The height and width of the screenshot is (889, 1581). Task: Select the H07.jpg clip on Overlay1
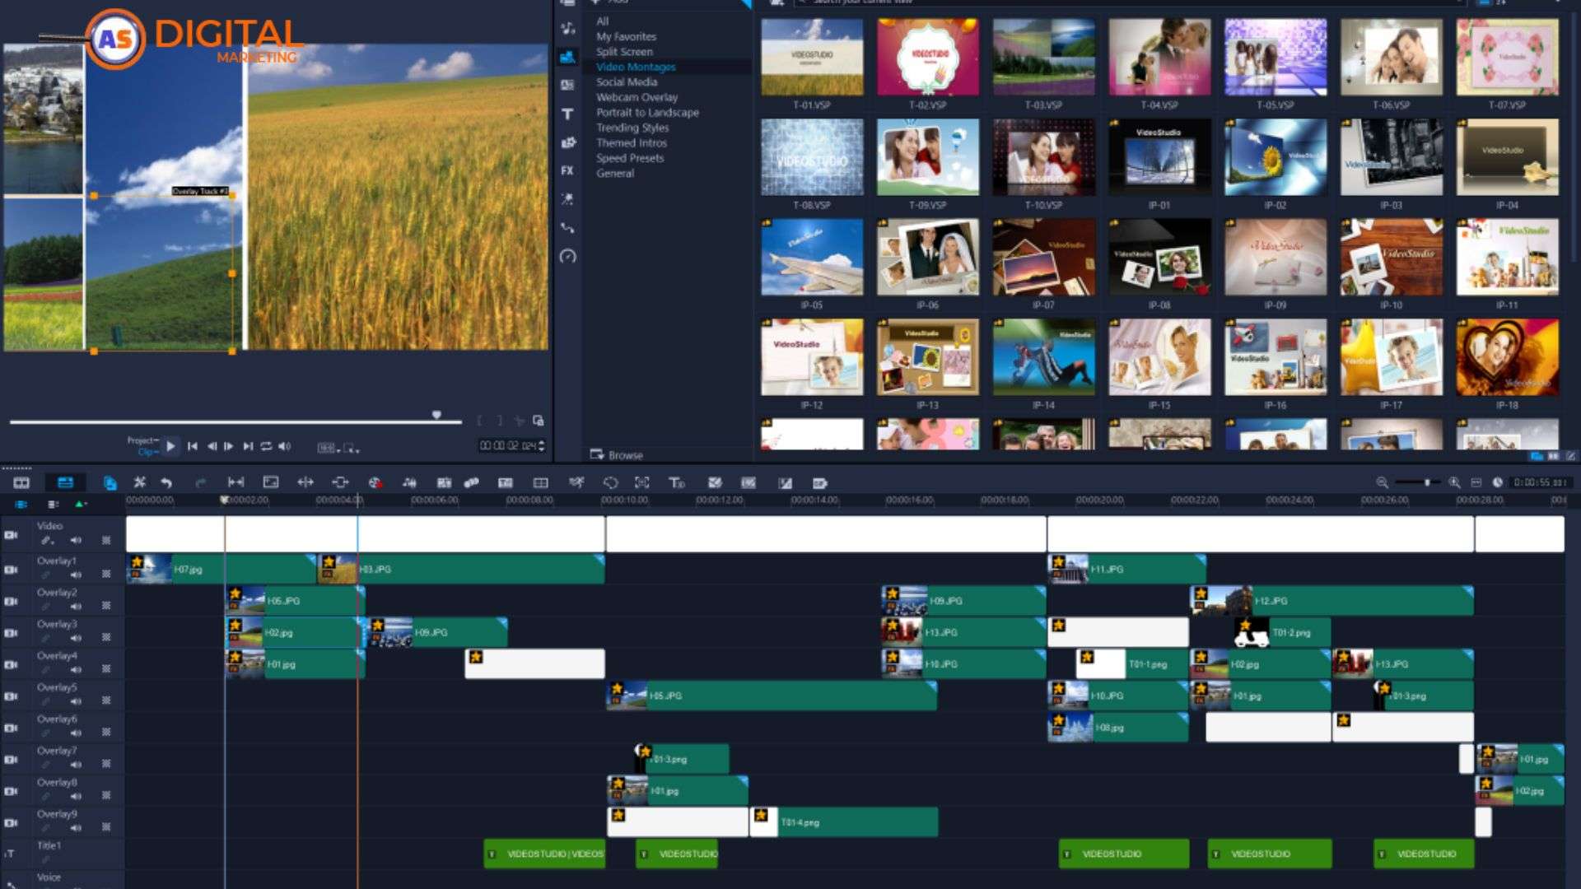click(x=222, y=569)
